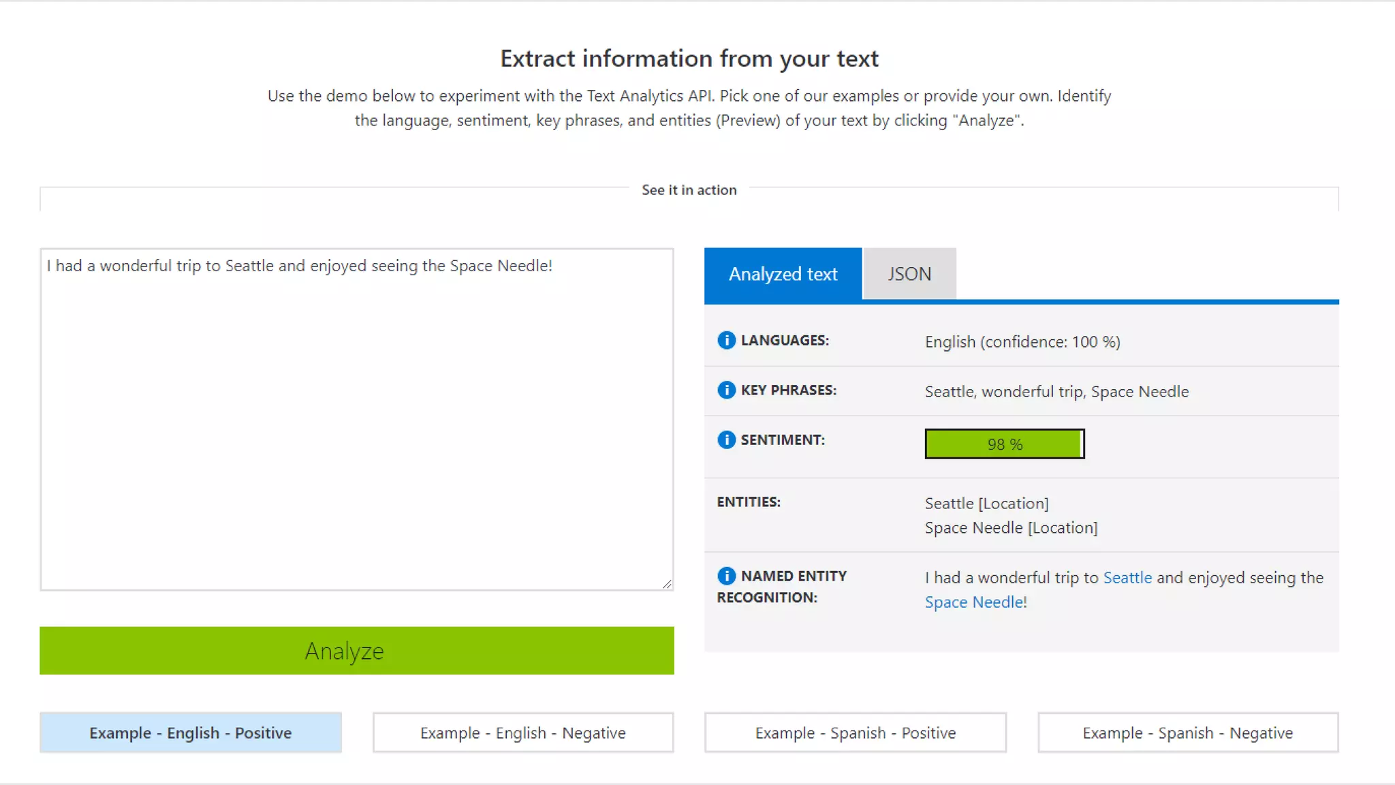Switch to the JSON tab
Viewport: 1395px width, 785px height.
[909, 274]
